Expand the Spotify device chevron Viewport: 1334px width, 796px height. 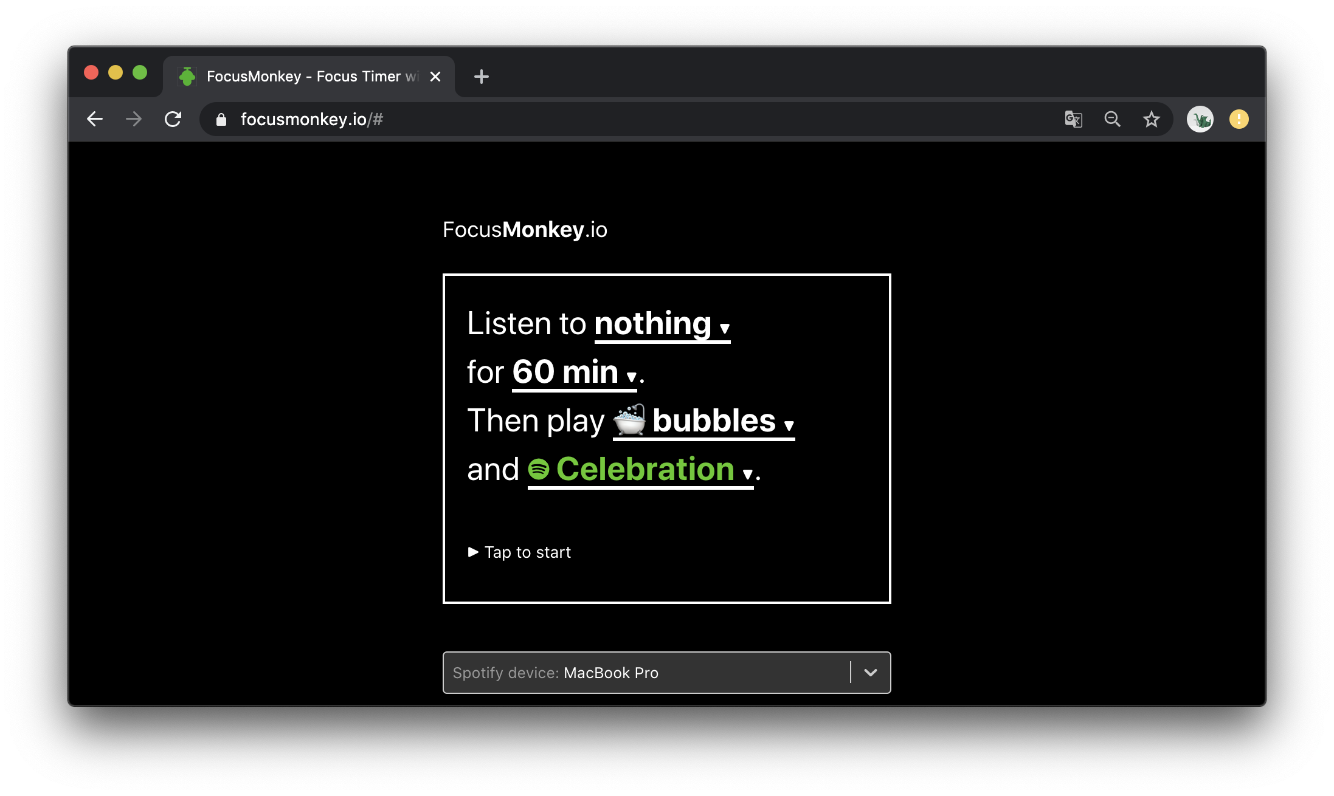click(x=870, y=673)
